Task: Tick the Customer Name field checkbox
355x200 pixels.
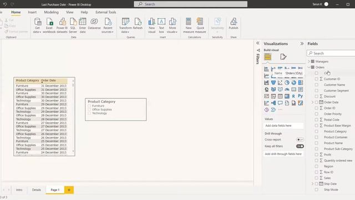Action: tap(317, 85)
